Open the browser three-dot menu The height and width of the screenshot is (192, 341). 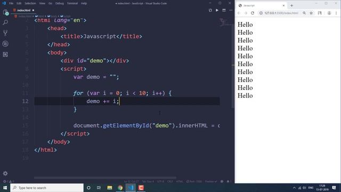point(336,13)
